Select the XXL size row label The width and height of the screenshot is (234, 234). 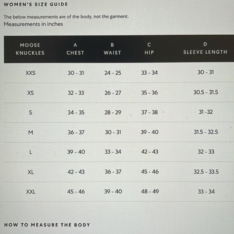(x=31, y=192)
